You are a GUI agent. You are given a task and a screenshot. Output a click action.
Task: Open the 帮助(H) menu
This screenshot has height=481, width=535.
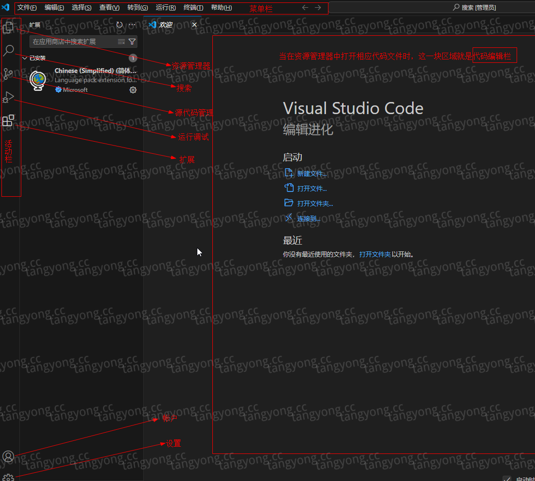tap(222, 8)
